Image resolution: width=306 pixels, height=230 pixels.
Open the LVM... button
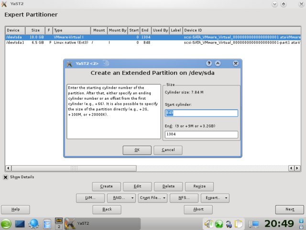point(90,198)
